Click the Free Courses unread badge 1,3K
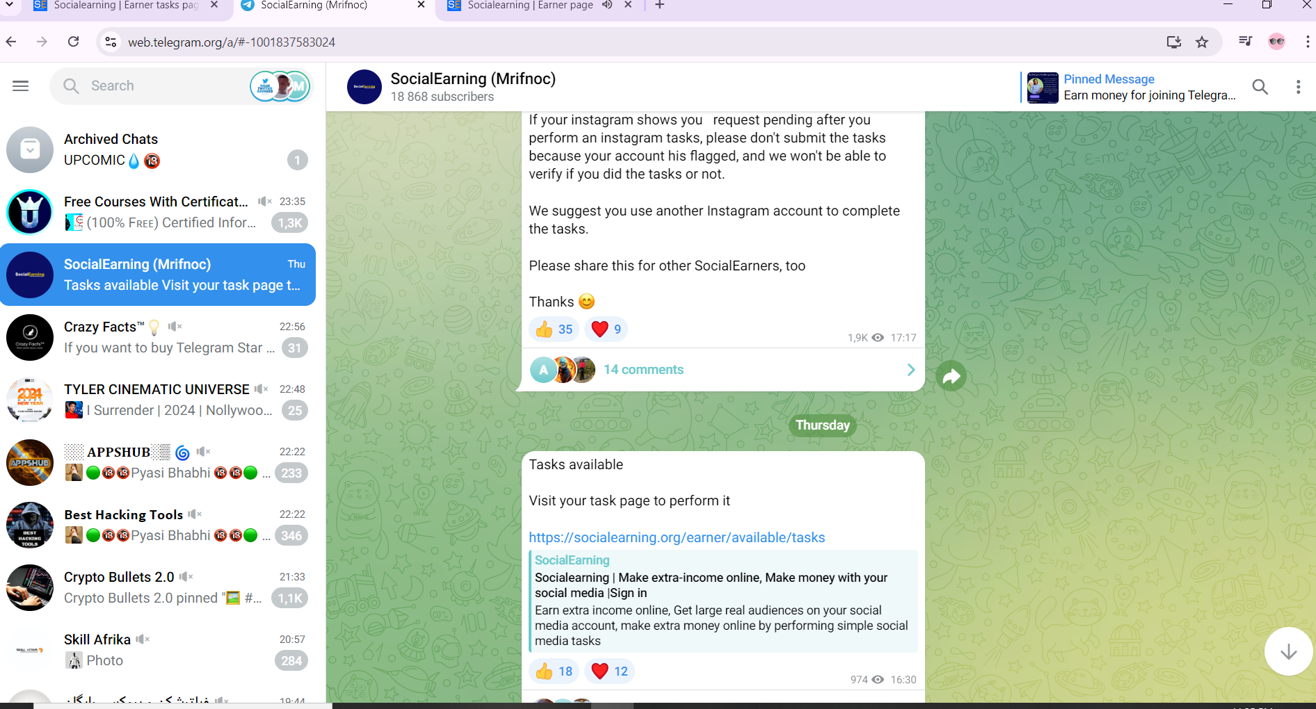 coord(290,223)
